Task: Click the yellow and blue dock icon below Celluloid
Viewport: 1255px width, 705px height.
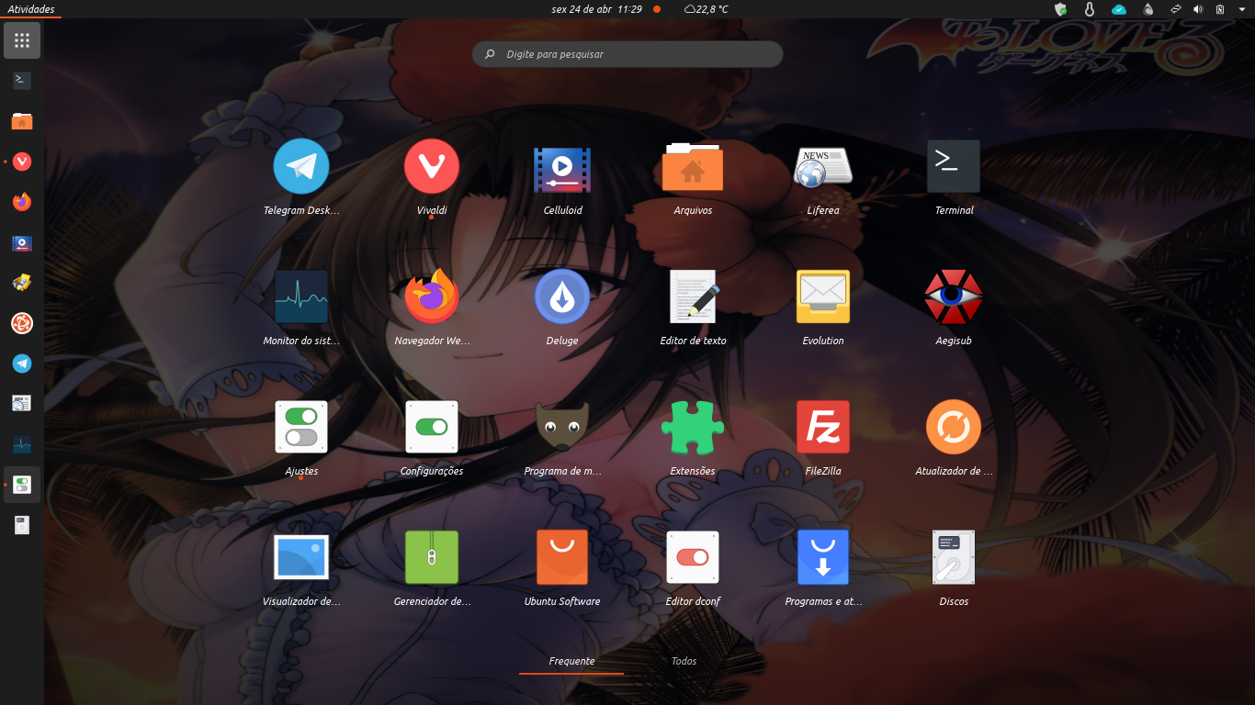Action: pyautogui.click(x=22, y=283)
